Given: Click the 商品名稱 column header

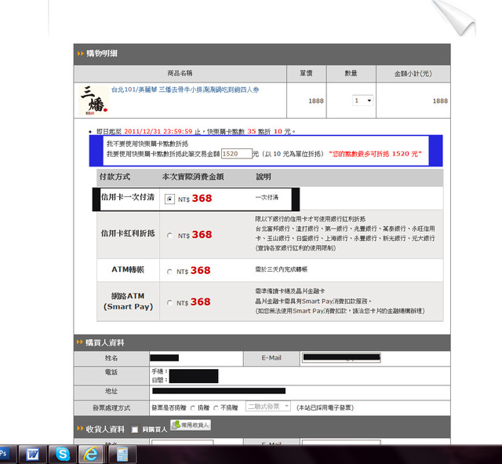Looking at the screenshot, I should click(x=180, y=73).
